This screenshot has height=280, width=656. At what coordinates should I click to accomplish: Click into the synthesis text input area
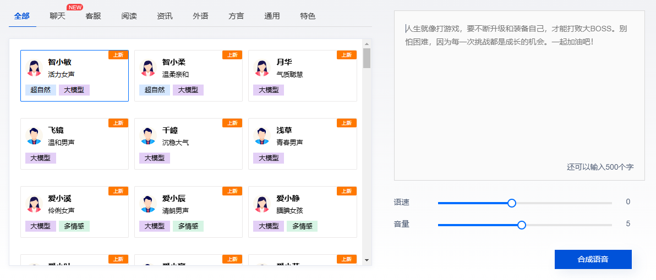[x=519, y=99]
